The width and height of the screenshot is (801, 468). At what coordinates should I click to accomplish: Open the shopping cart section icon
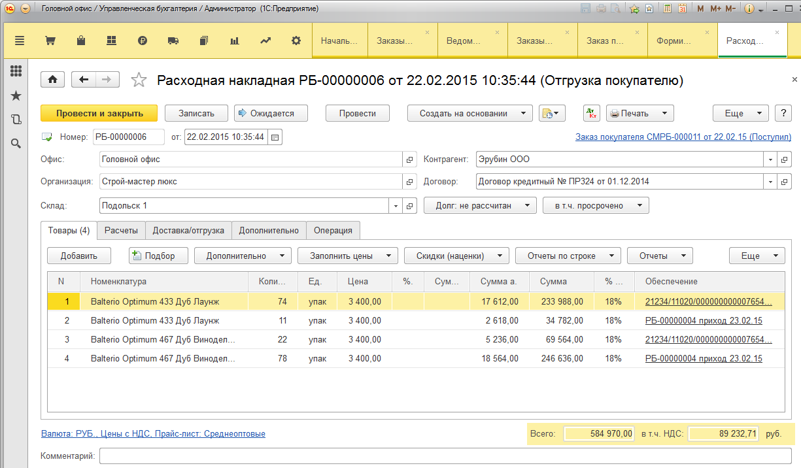click(50, 41)
